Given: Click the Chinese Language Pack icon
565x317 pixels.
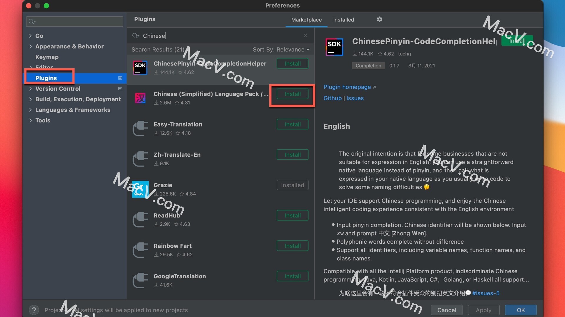Looking at the screenshot, I should click(x=140, y=98).
